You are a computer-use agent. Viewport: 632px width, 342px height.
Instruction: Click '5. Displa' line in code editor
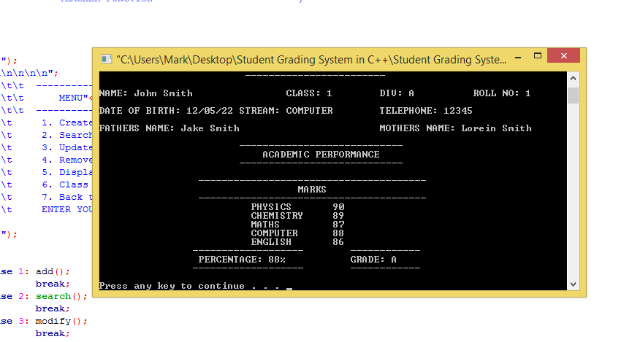click(67, 173)
